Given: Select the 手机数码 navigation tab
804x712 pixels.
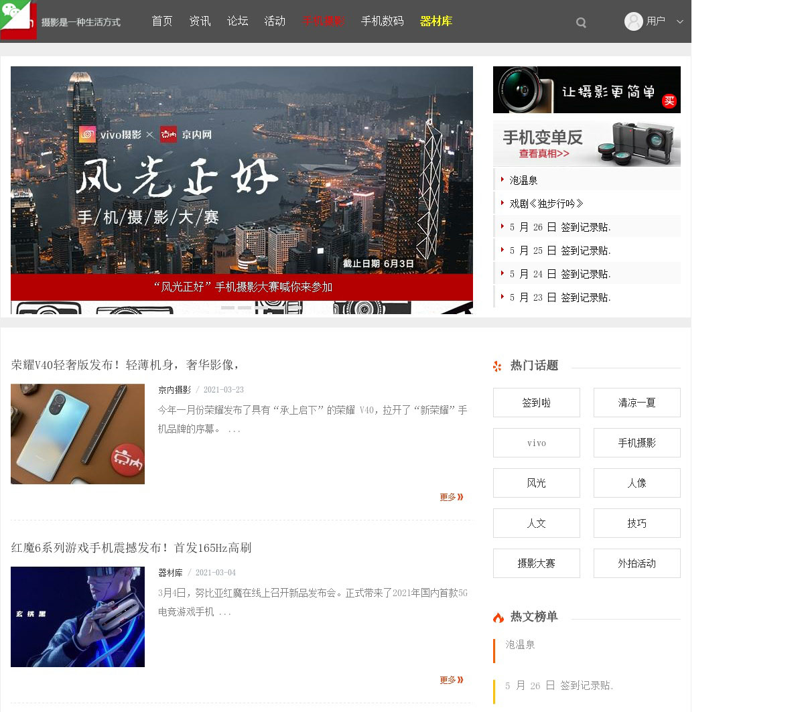Looking at the screenshot, I should (382, 21).
